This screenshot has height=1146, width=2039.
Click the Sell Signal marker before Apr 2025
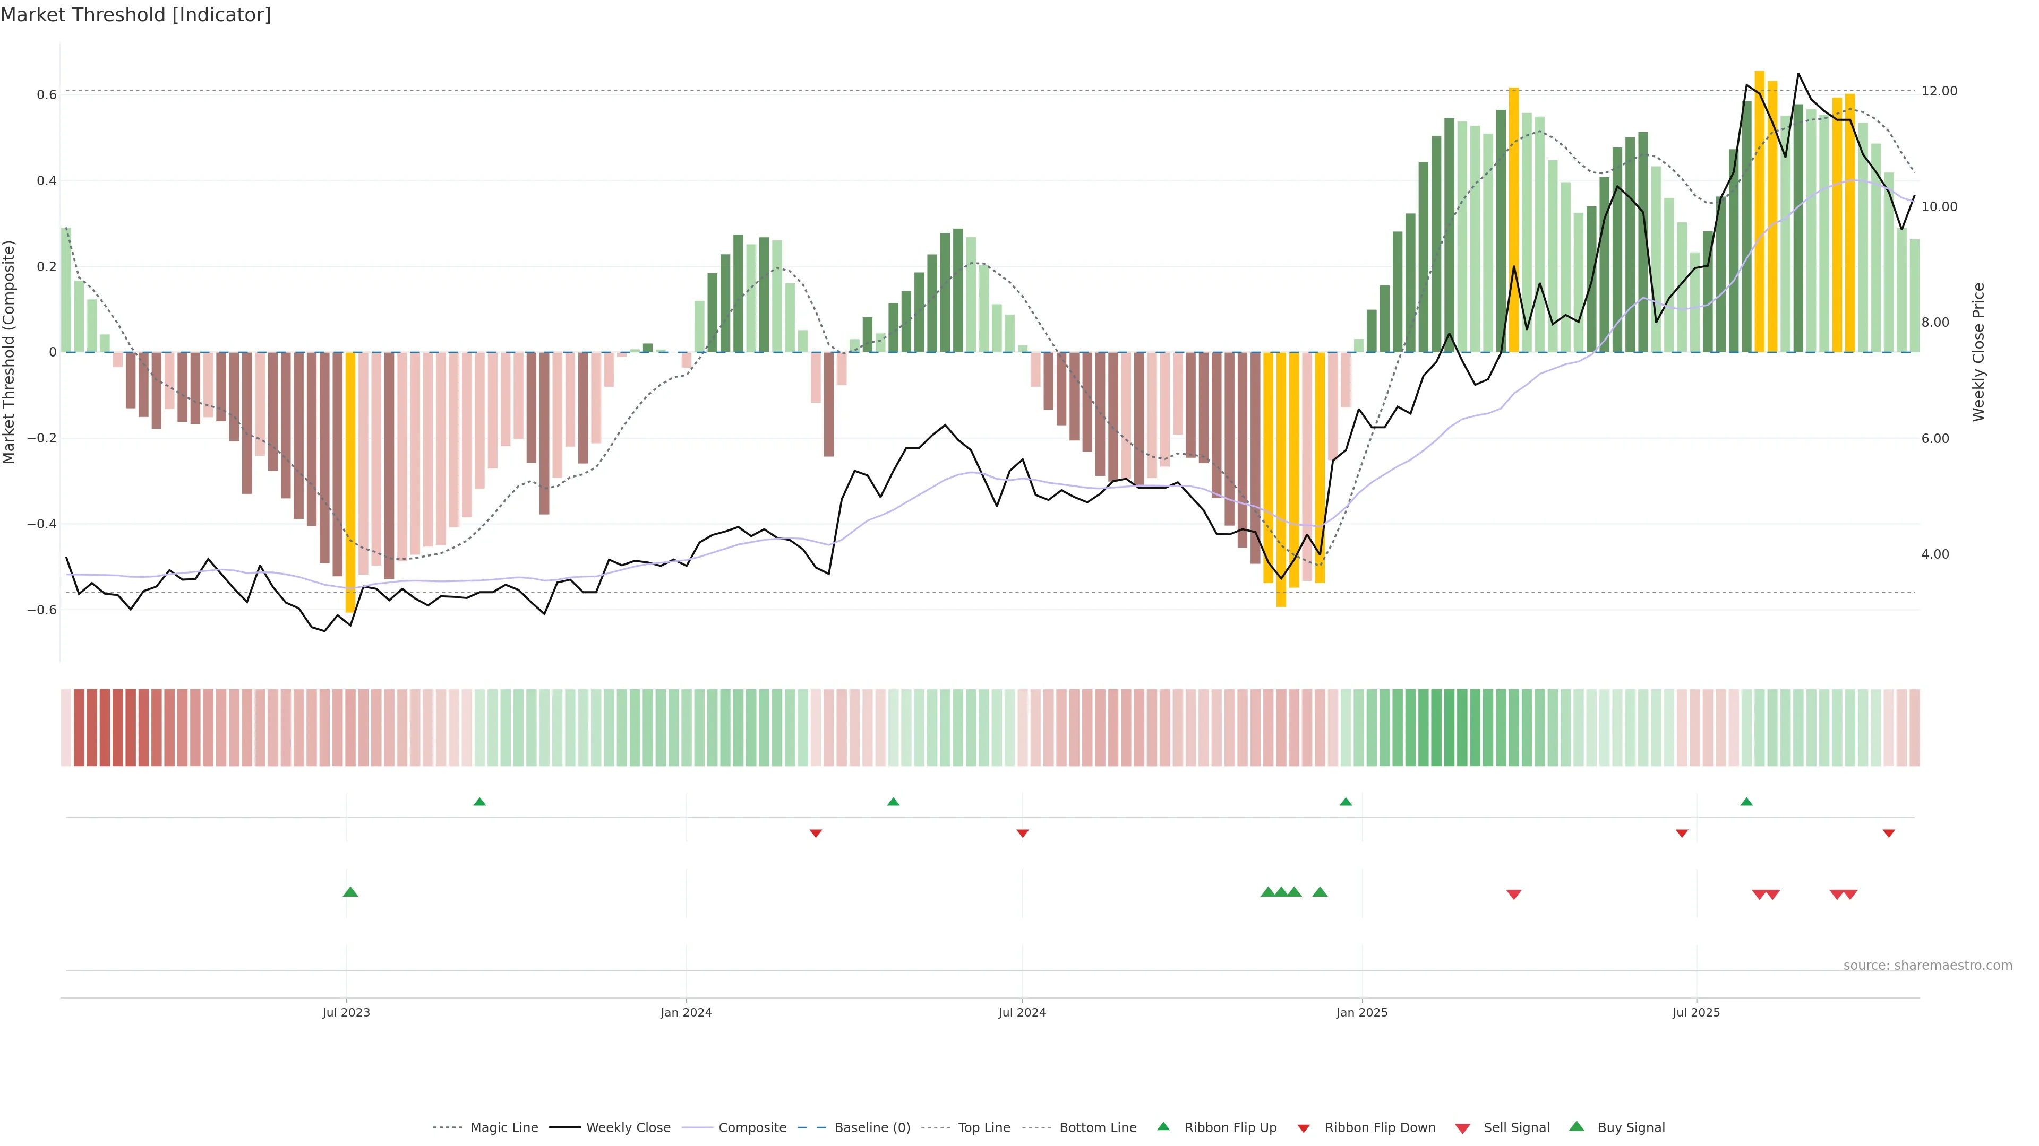coord(1513,895)
